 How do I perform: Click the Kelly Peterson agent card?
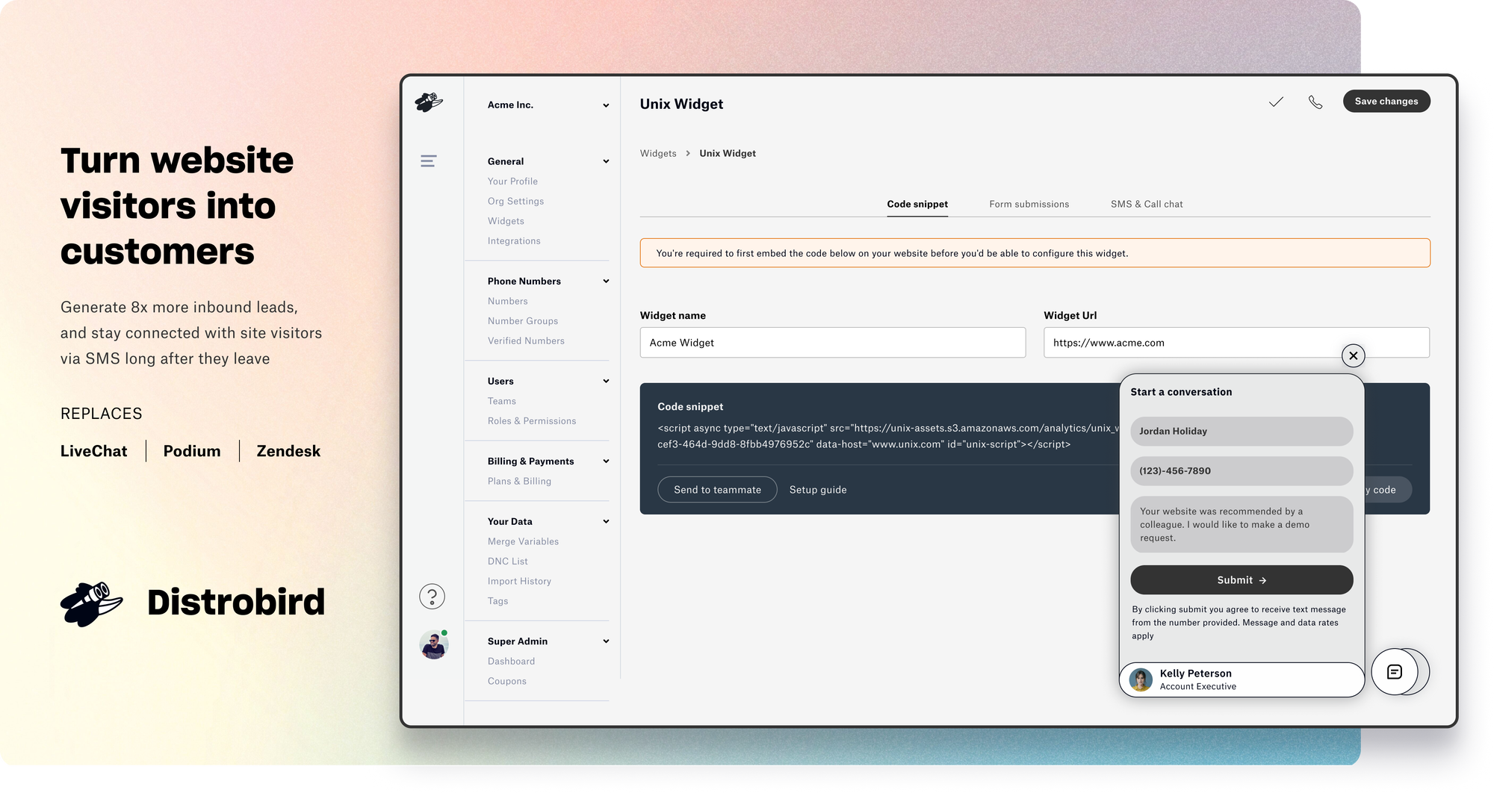pyautogui.click(x=1242, y=680)
